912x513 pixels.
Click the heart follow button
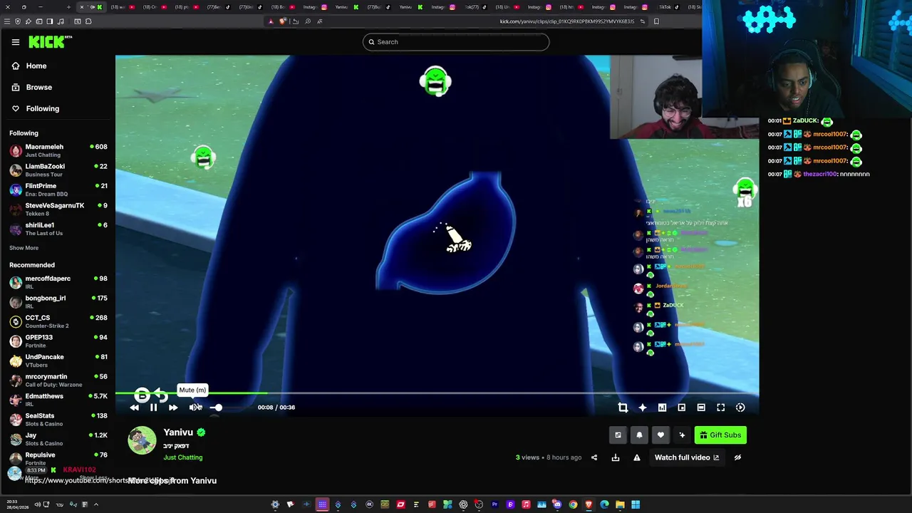tap(660, 435)
